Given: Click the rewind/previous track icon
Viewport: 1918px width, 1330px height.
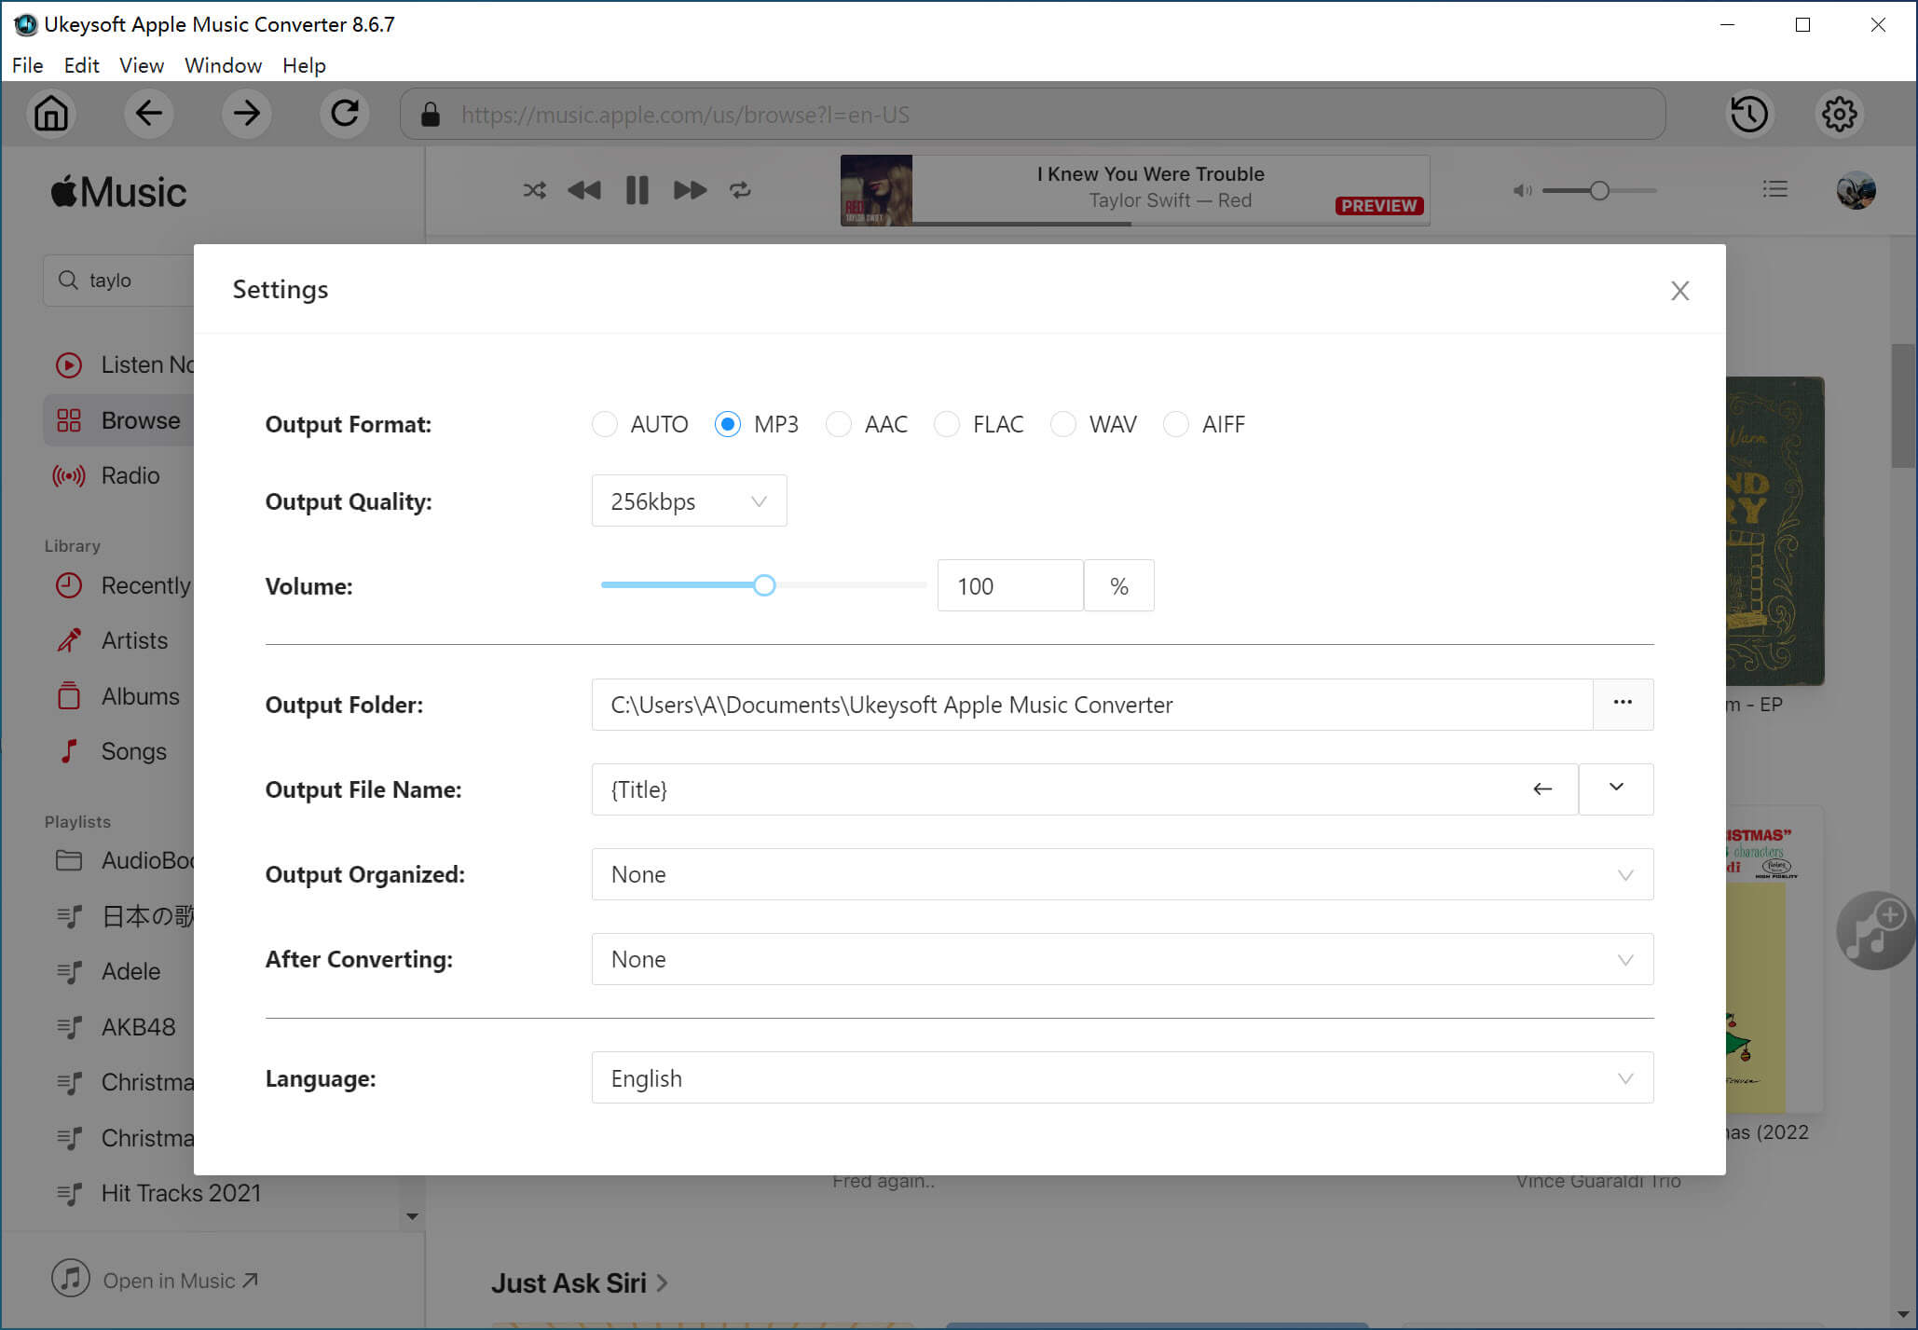Looking at the screenshot, I should click(586, 189).
